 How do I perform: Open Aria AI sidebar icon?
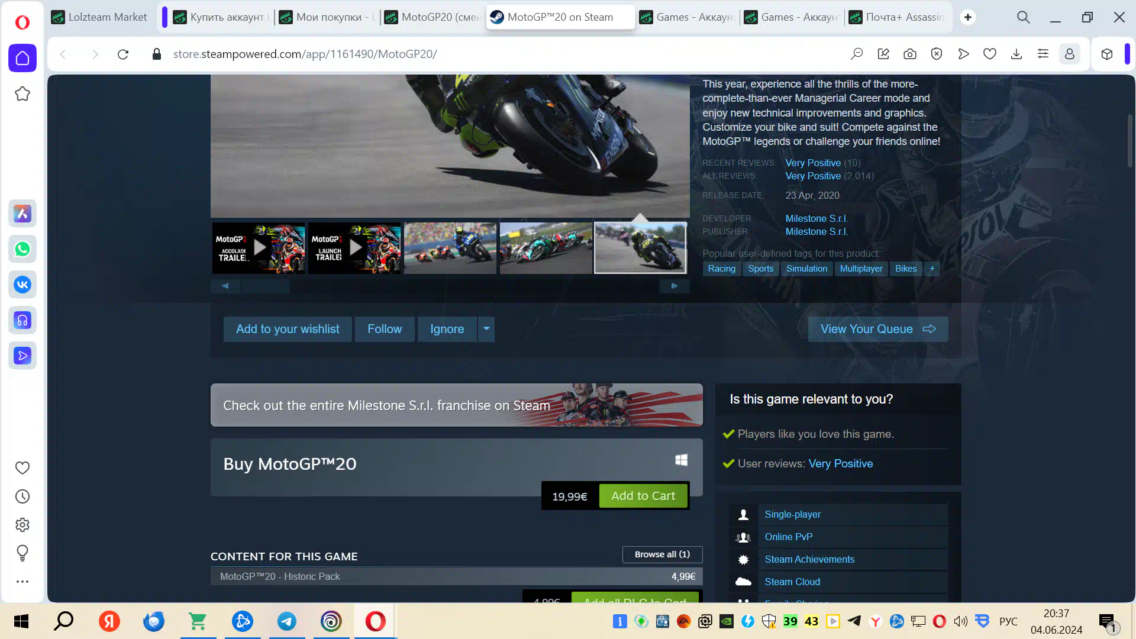(22, 214)
